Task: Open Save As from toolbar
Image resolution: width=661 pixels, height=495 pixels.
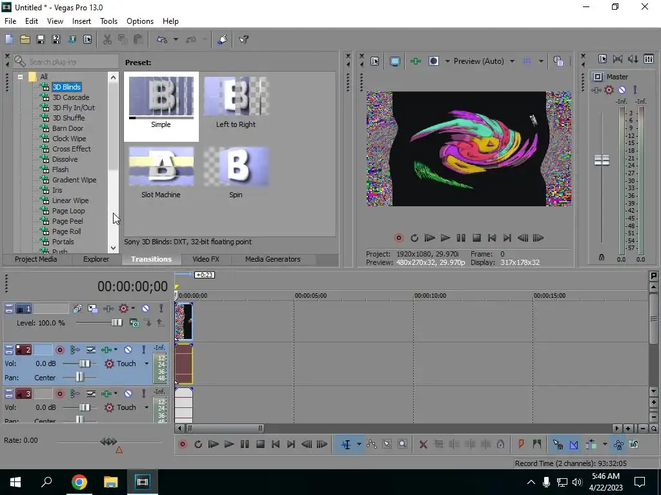Action: pos(56,39)
